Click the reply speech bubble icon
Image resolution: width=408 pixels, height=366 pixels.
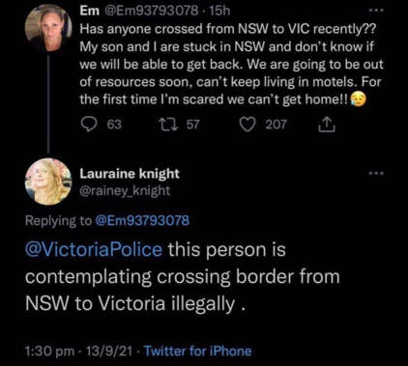pos(89,125)
